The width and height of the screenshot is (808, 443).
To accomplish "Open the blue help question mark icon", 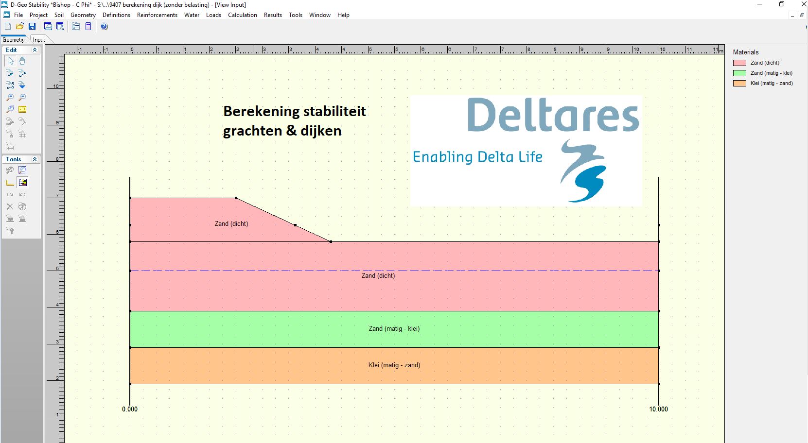I will [x=104, y=27].
